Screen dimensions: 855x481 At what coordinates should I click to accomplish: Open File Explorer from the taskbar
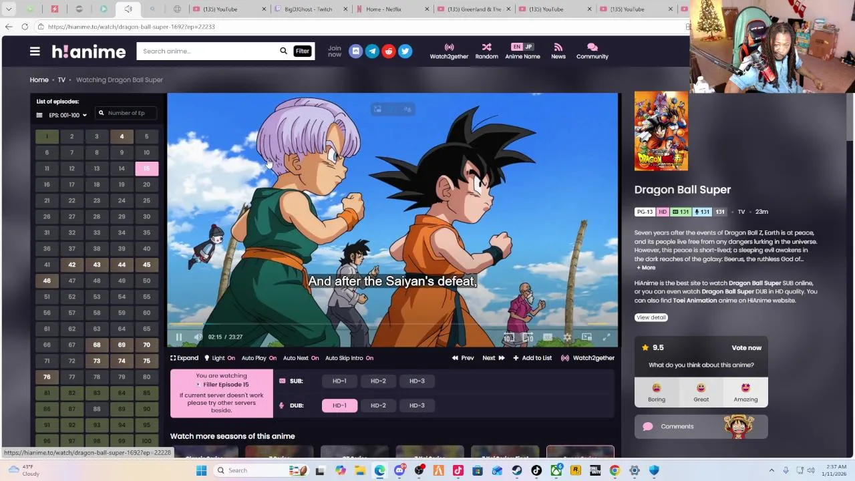pyautogui.click(x=360, y=470)
